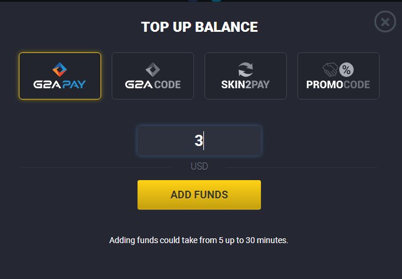Click the gray G2A Code diamond icon

153,69
